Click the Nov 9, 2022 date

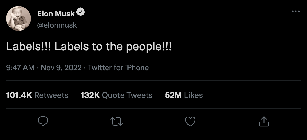61,68
